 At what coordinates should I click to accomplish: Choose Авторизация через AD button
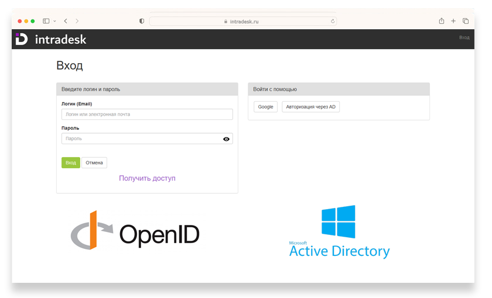(x=310, y=107)
